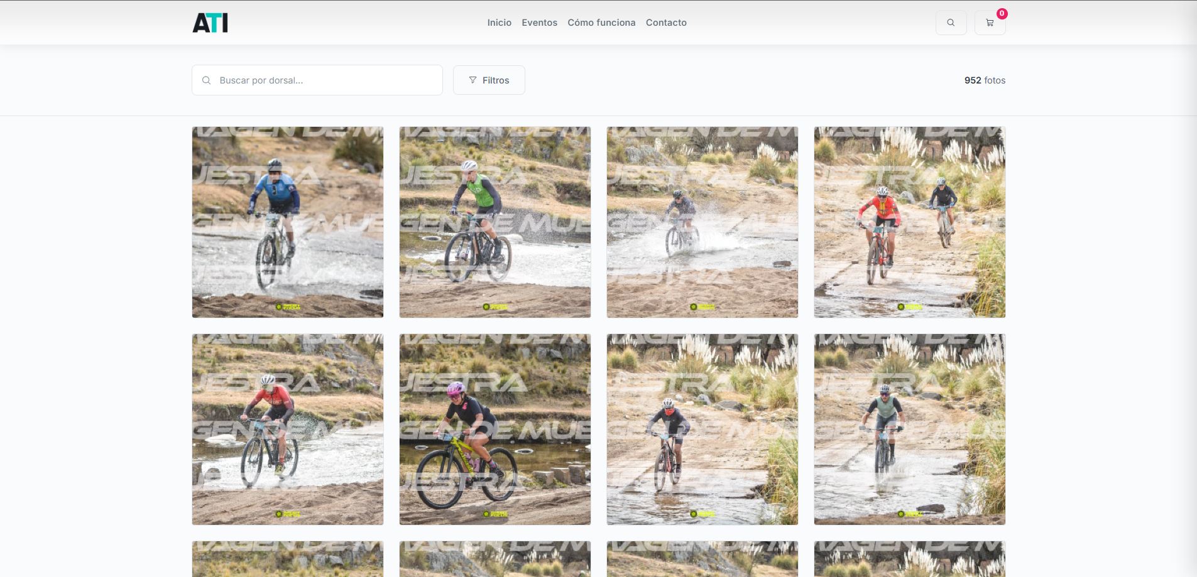Click the cart badge showing 0
This screenshot has height=577, width=1197.
click(1002, 13)
